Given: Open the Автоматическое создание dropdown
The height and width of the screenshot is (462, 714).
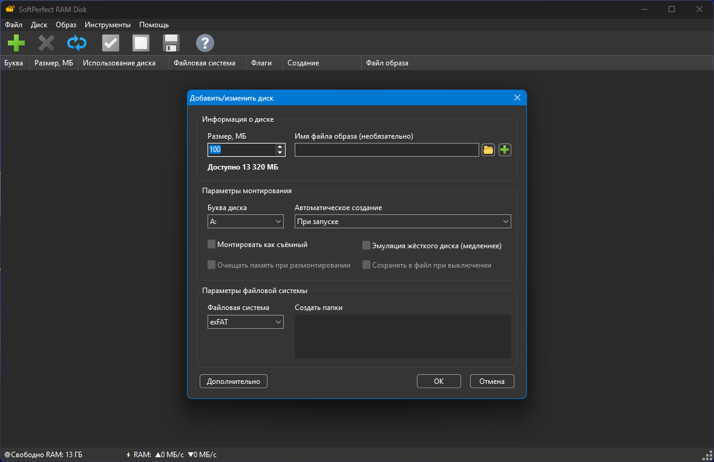Looking at the screenshot, I should tap(402, 222).
